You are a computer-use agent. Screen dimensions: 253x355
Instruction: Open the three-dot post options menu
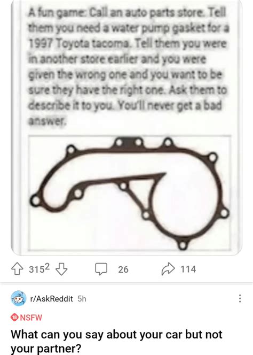pos(240,298)
